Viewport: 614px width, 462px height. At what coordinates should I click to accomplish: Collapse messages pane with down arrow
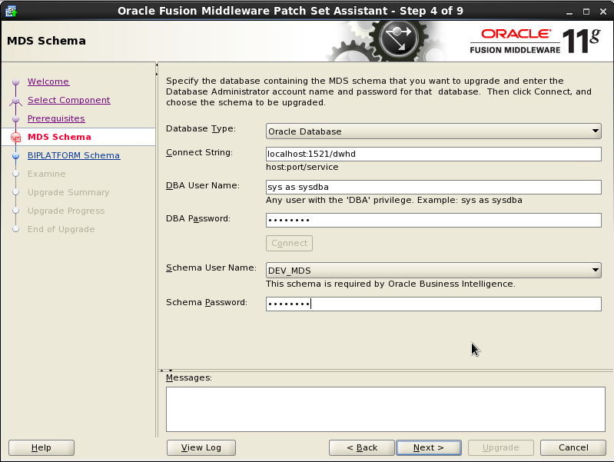171,371
